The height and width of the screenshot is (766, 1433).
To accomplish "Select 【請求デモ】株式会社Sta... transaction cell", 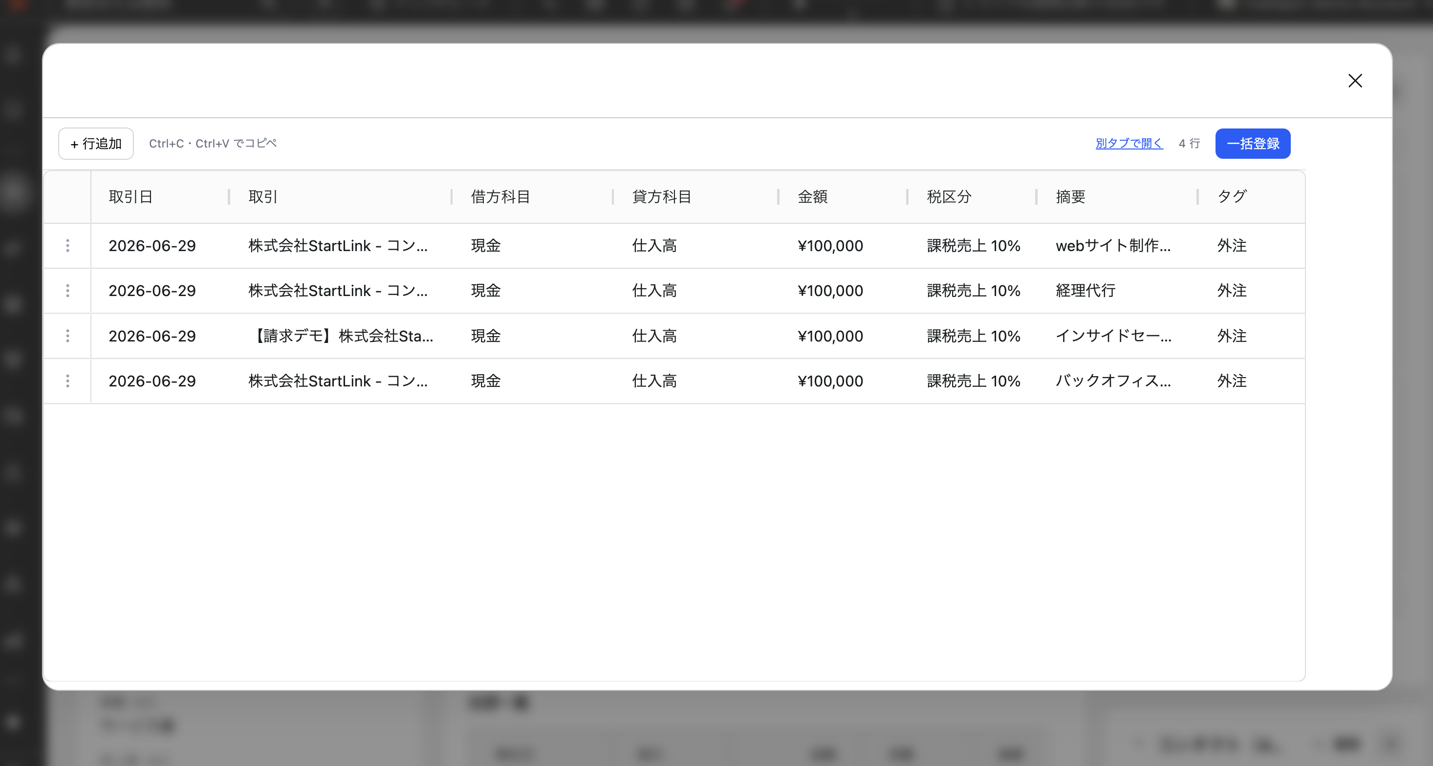I will [341, 336].
